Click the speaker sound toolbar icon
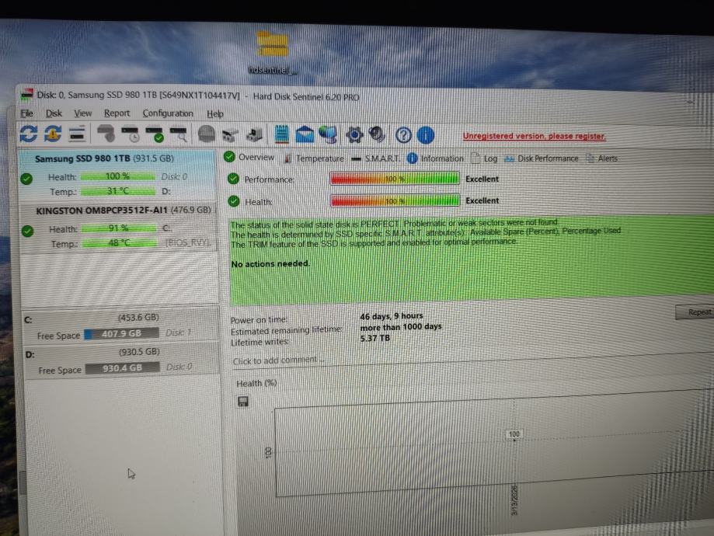Image resolution: width=714 pixels, height=536 pixels. point(377,135)
